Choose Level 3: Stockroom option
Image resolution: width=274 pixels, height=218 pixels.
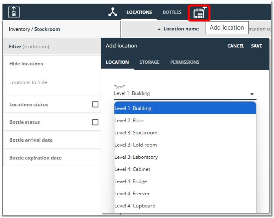185,133
